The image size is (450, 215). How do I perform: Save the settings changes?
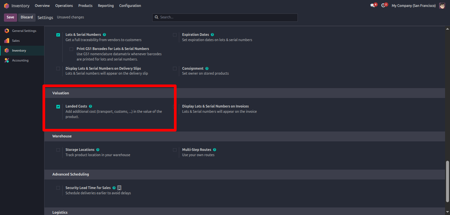click(x=10, y=17)
